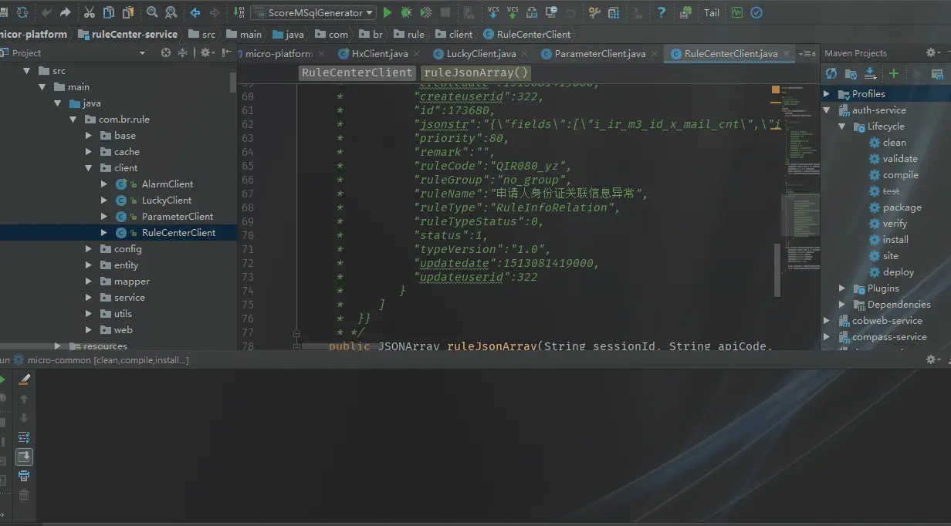This screenshot has height=526, width=951.
Task: Collapse the auth-service Maven module
Action: click(827, 110)
